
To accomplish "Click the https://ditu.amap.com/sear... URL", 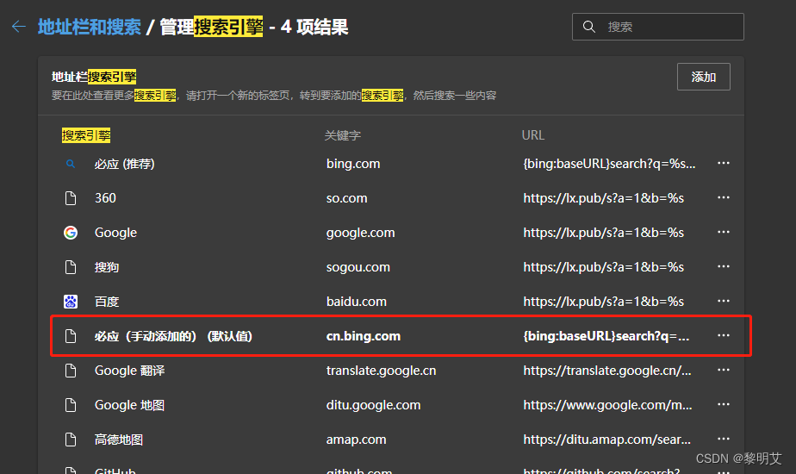I will 607,440.
